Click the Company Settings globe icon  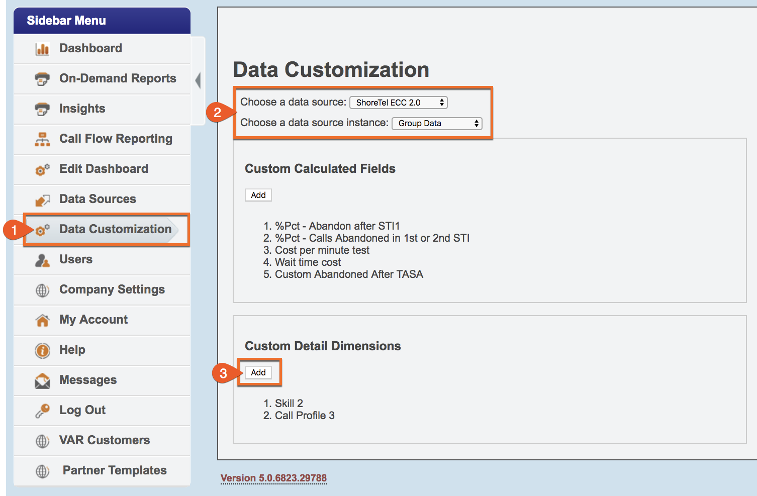[x=42, y=290]
